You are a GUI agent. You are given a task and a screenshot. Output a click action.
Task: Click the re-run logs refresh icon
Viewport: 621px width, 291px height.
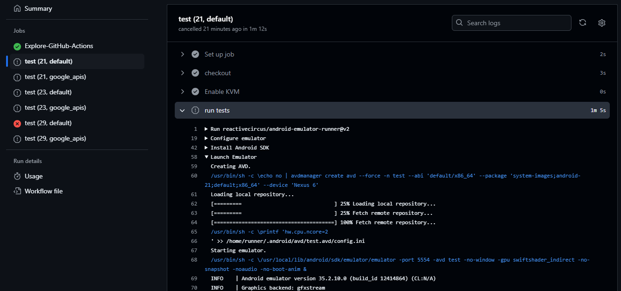[582, 22]
